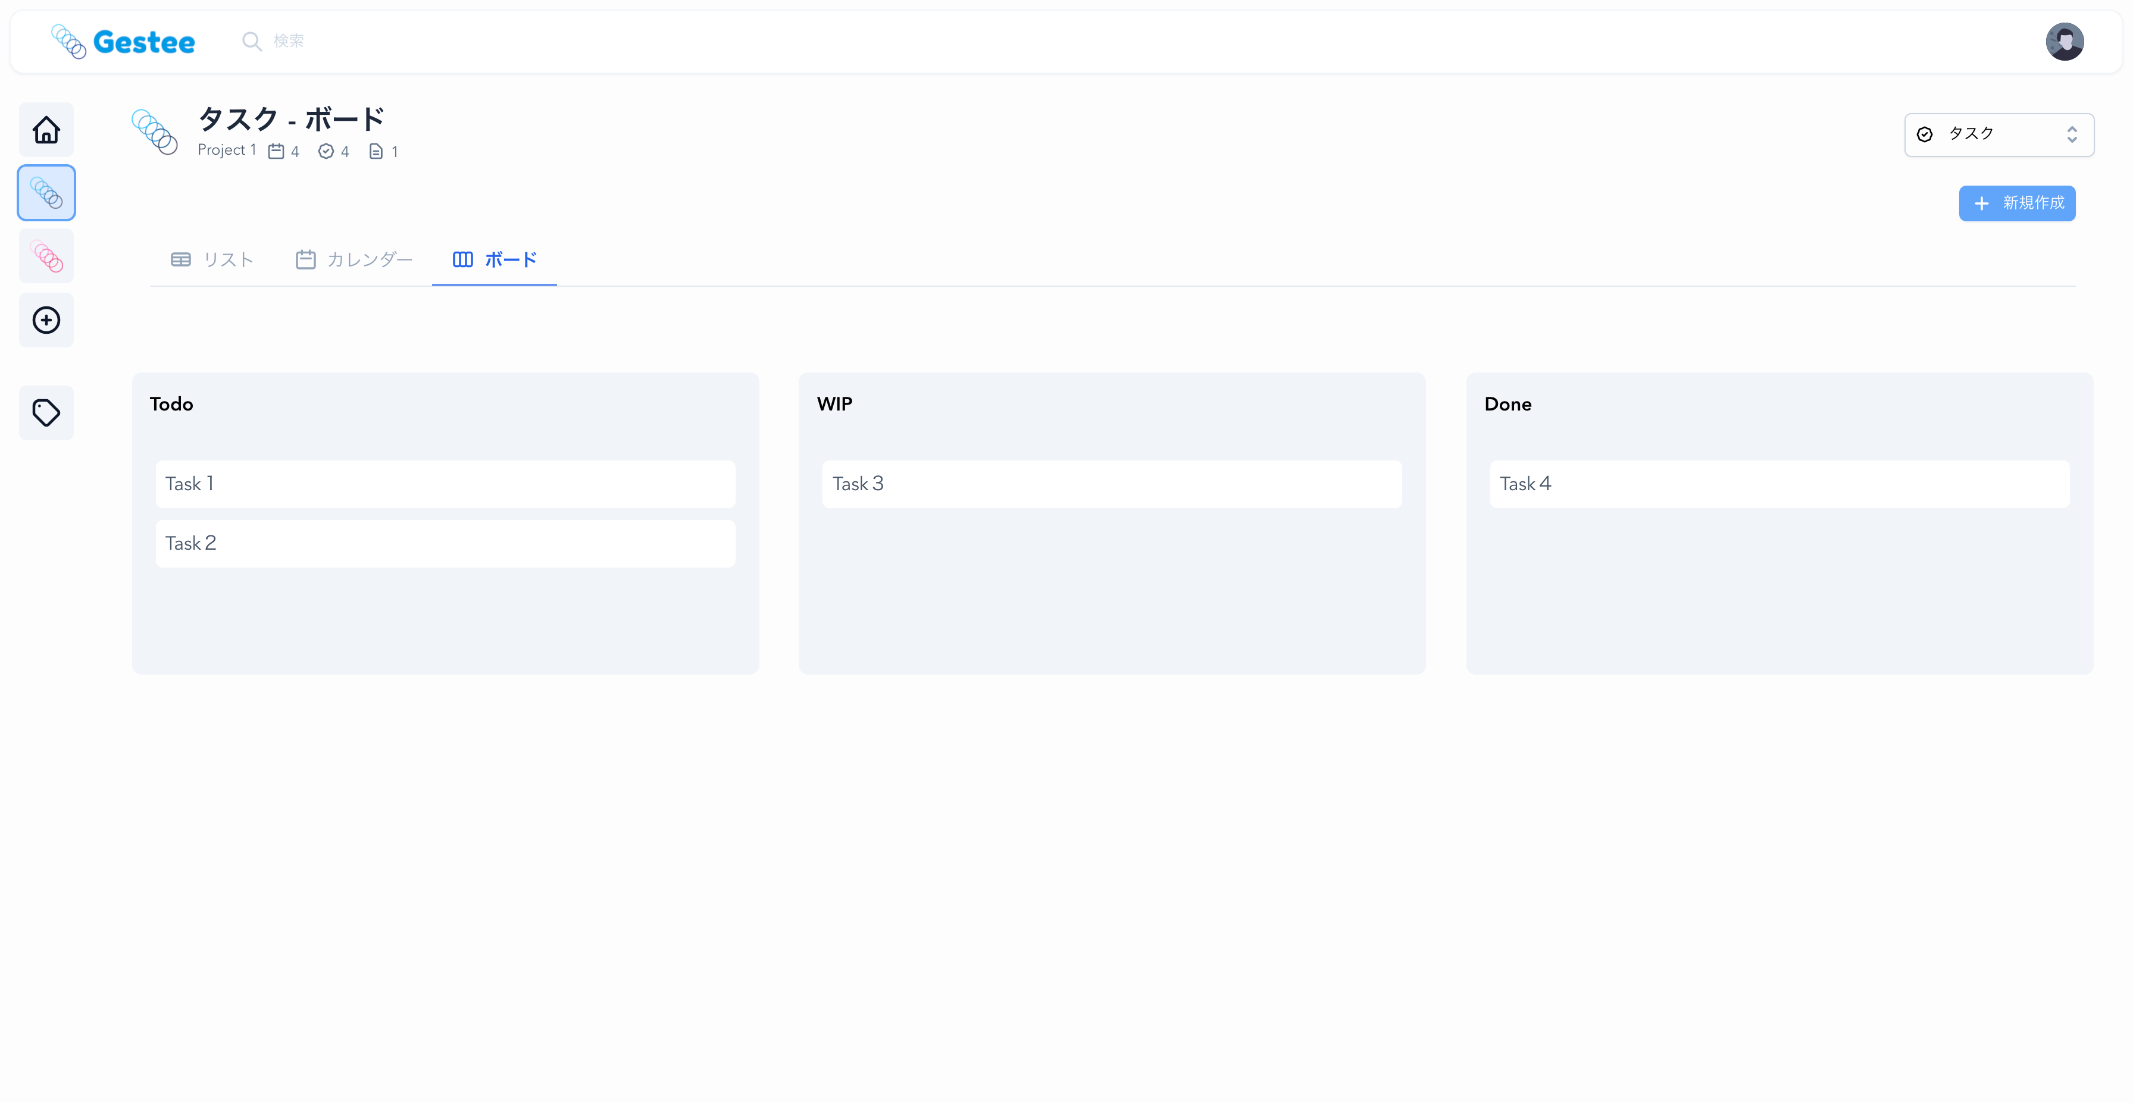Open the Task 2 card
The image size is (2133, 1103).
[446, 544]
